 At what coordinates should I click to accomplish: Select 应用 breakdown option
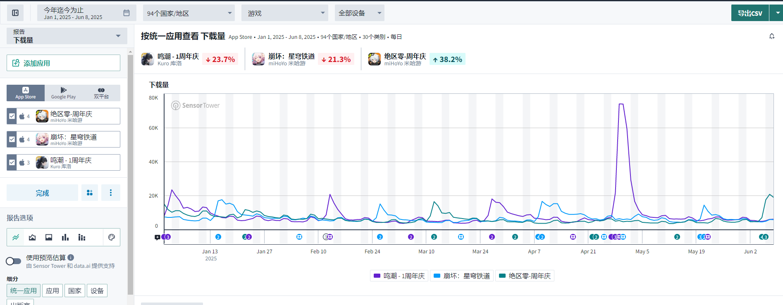[x=53, y=291]
